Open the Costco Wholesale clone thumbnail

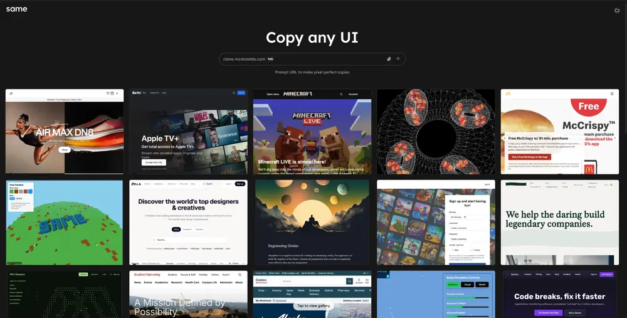pyautogui.click(x=312, y=294)
